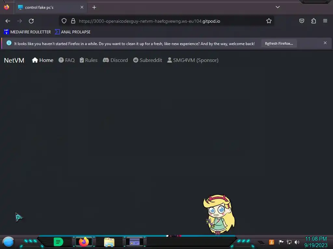Open File Explorer from the taskbar
The image size is (333, 249).
pyautogui.click(x=109, y=242)
